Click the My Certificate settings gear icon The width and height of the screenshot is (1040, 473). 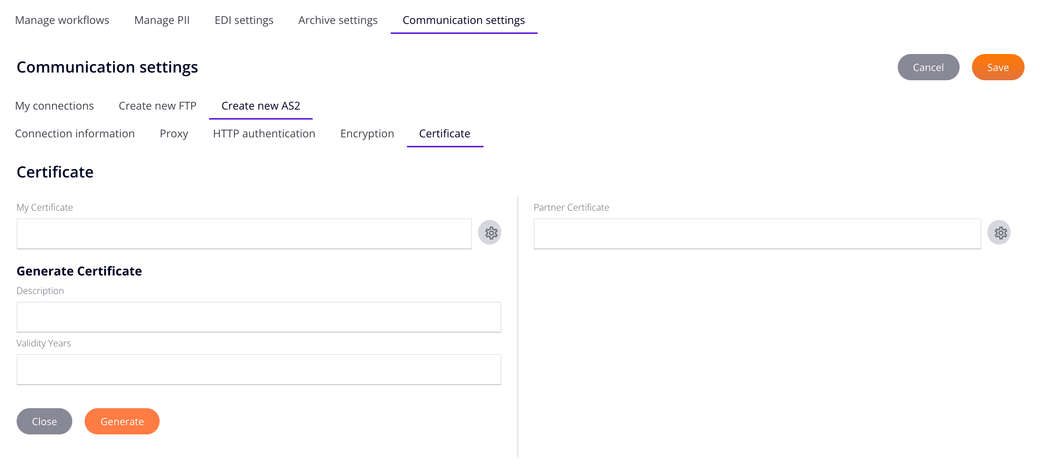[x=490, y=233]
